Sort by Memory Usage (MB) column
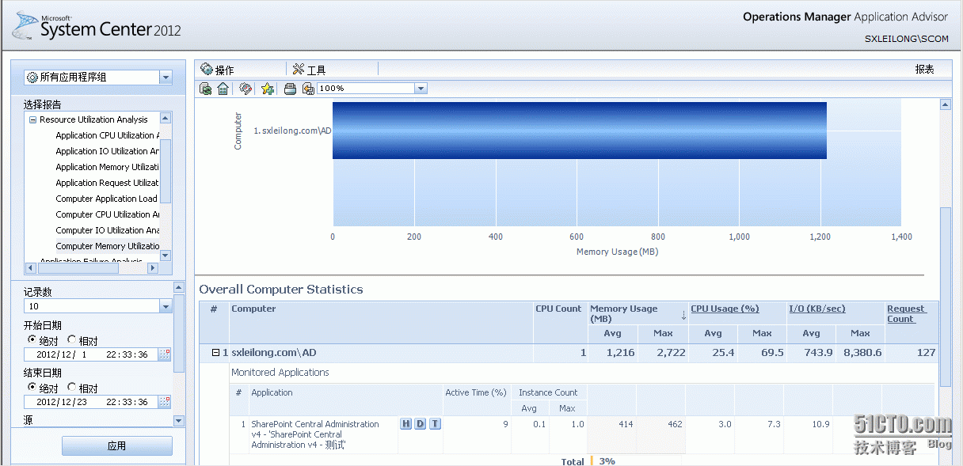The height and width of the screenshot is (466, 963). coord(623,313)
